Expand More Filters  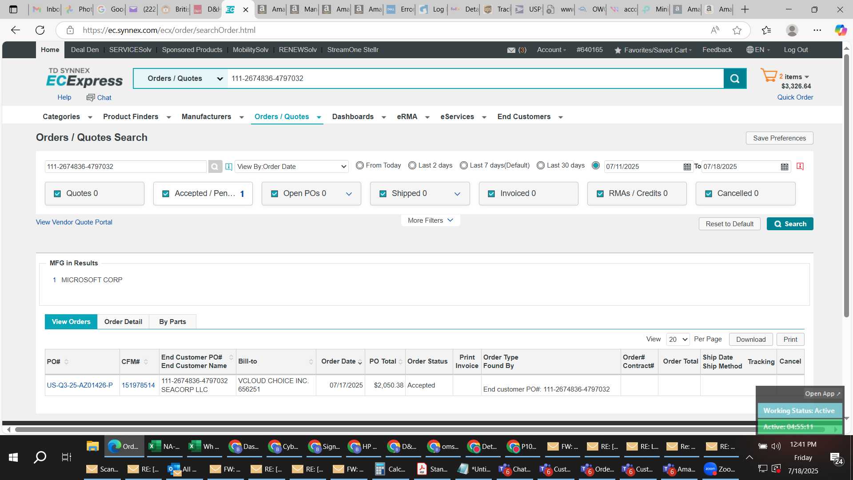pyautogui.click(x=430, y=220)
